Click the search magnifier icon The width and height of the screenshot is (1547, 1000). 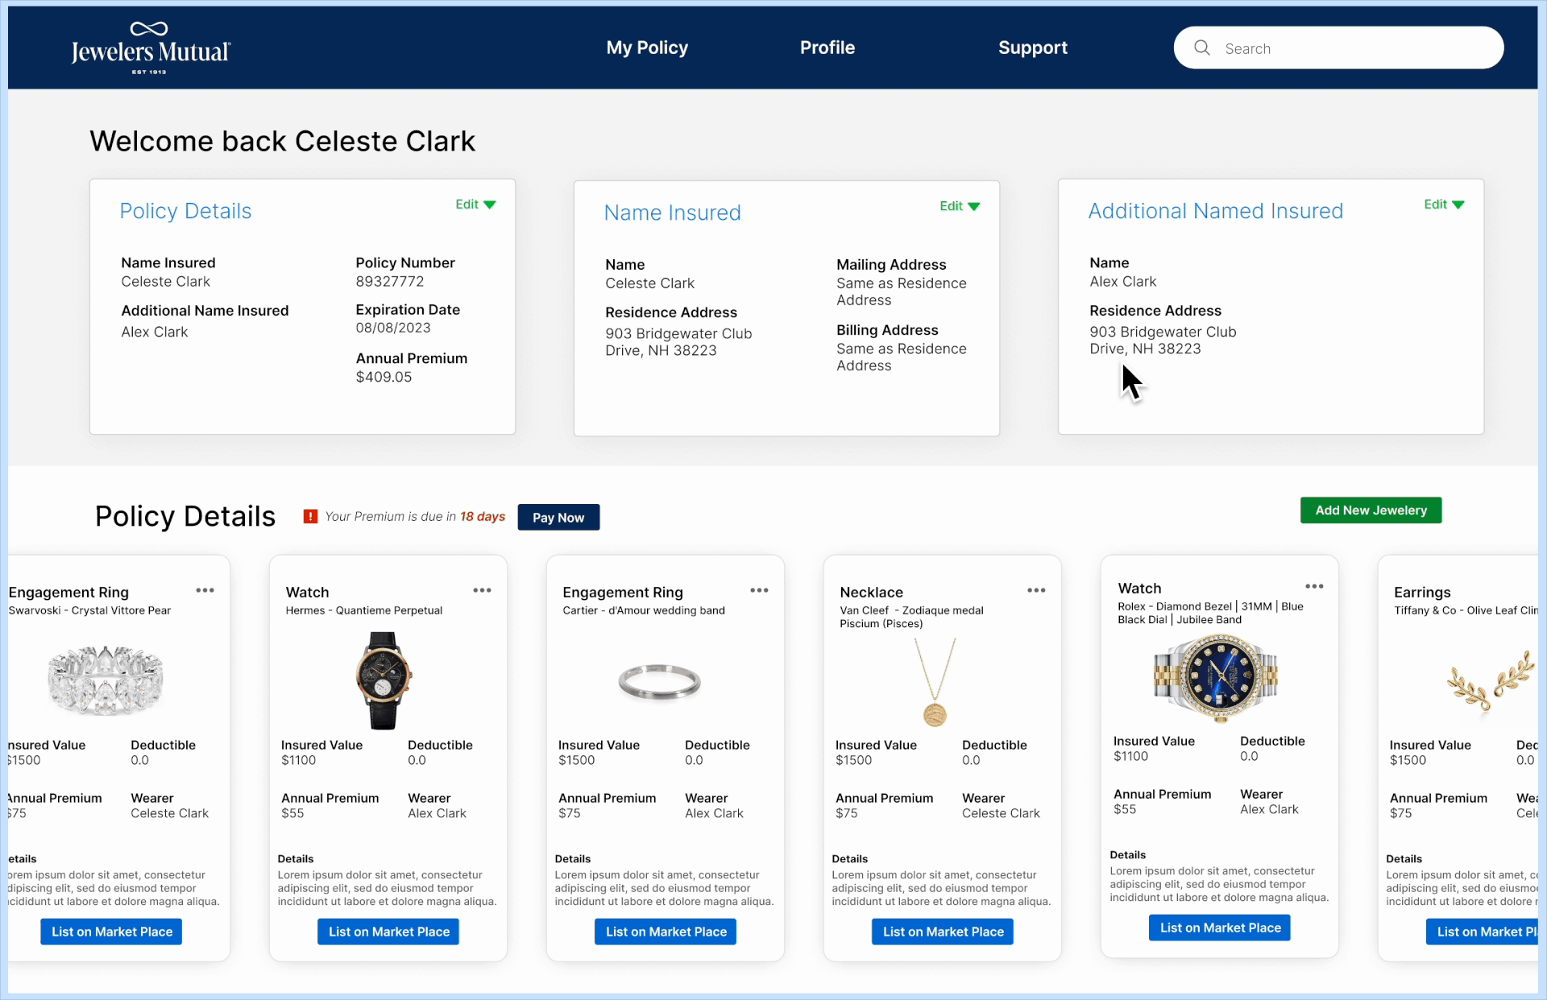1201,48
